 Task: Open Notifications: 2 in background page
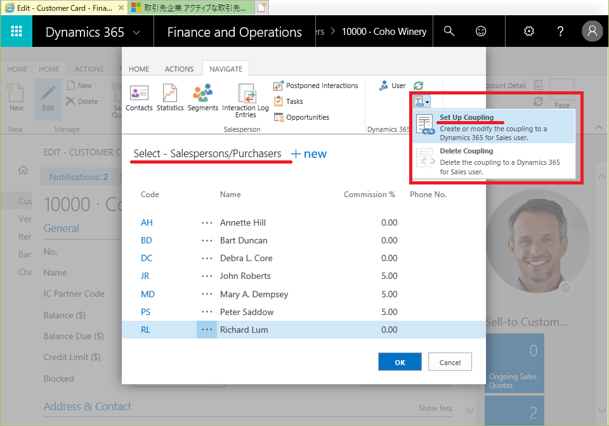[79, 177]
